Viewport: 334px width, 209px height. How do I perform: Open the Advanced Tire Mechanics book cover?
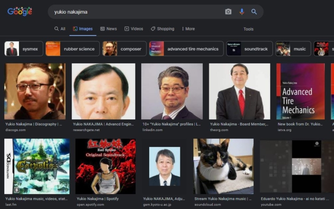pos(301,91)
